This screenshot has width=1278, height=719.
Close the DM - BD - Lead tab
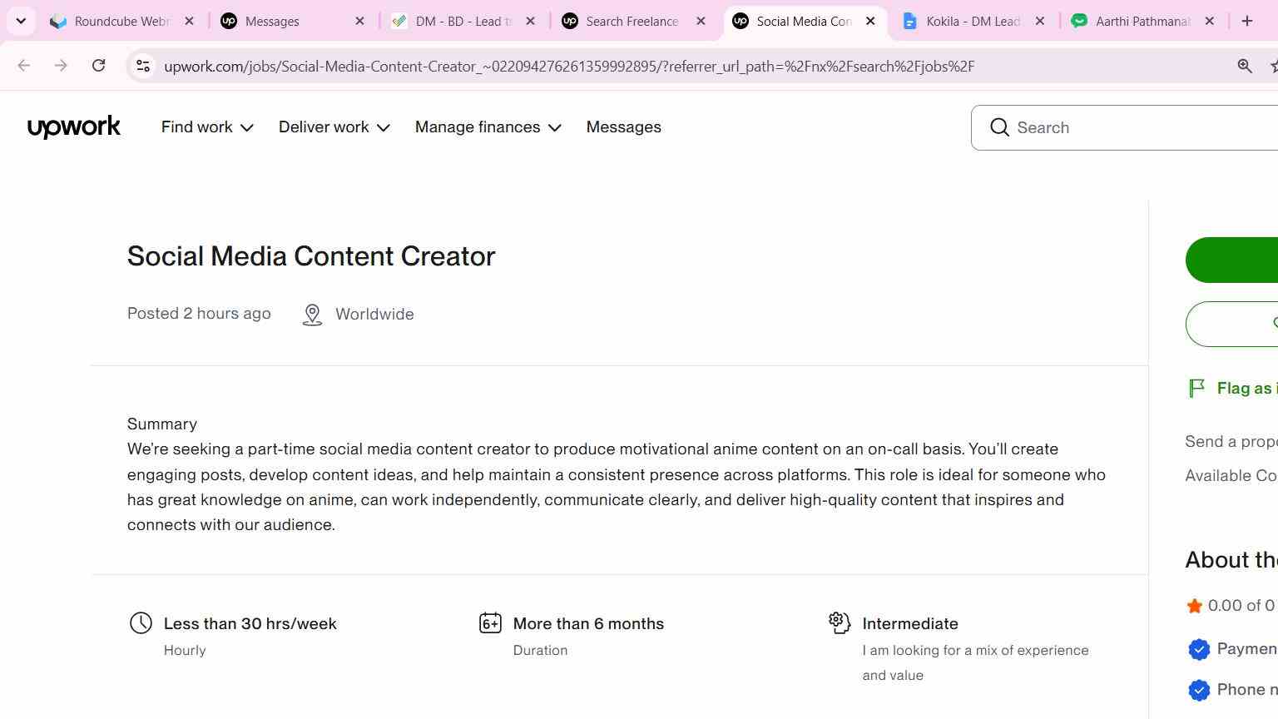tap(530, 21)
